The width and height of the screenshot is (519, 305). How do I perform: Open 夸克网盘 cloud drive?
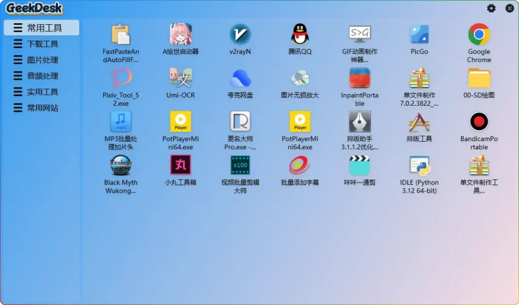coord(240,79)
